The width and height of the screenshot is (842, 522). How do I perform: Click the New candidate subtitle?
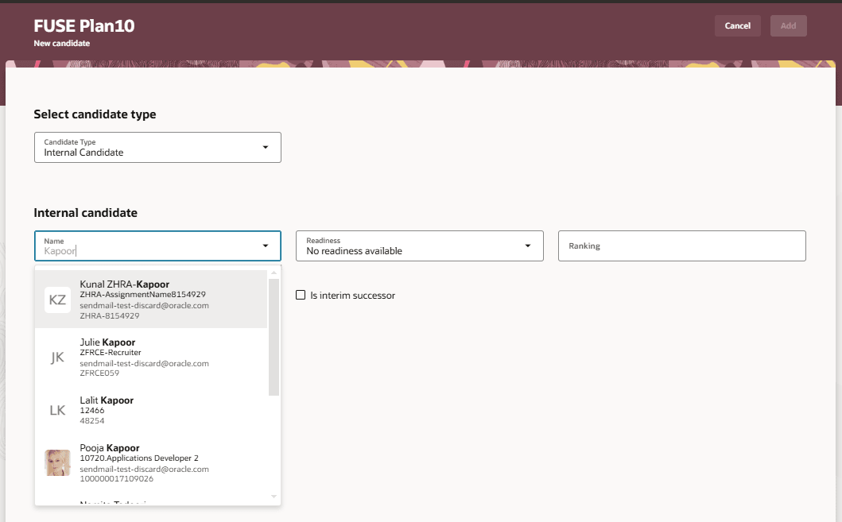62,44
